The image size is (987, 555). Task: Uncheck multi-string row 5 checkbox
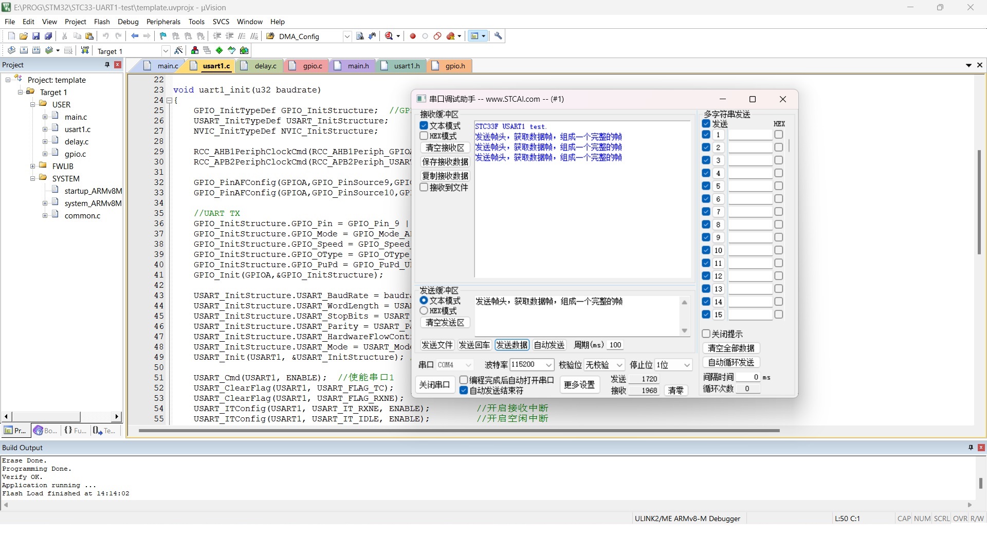tap(706, 186)
